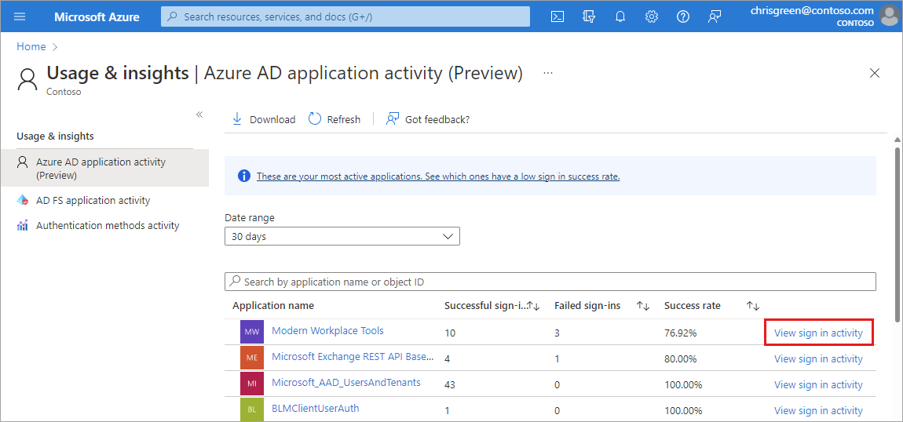Viewport: 903px width, 422px height.
Task: Open the Date range 30 days dropdown
Action: click(342, 236)
